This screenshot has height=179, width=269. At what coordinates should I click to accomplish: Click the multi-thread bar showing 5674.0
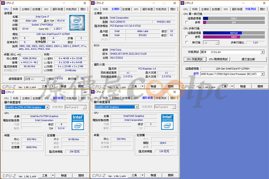click(234, 33)
